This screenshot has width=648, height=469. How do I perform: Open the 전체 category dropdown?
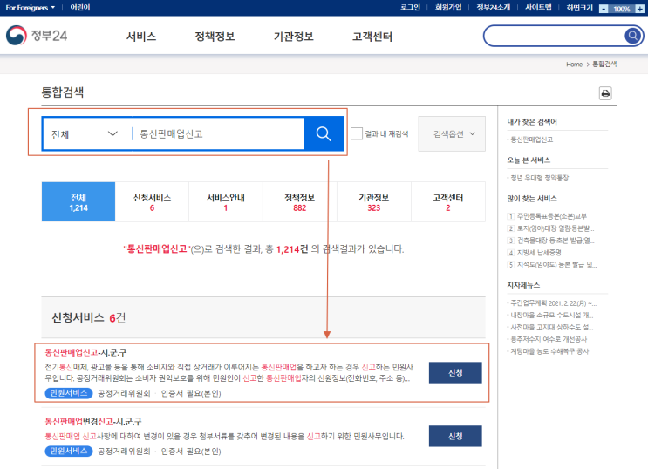[x=85, y=134]
